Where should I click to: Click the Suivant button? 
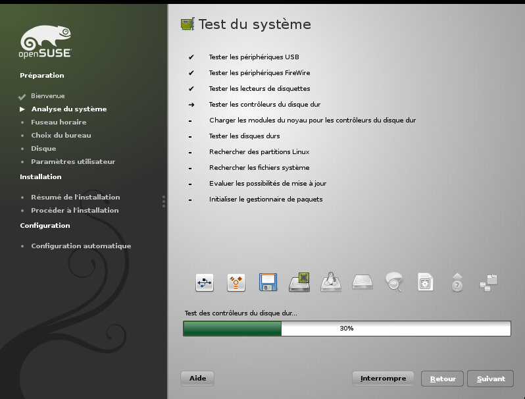coord(491,379)
